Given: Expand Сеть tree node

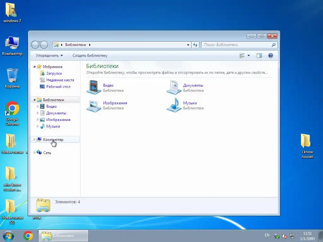Looking at the screenshot, I should [x=34, y=153].
